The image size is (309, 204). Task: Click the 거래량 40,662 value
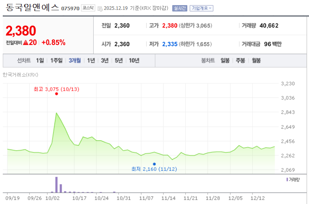(269, 26)
